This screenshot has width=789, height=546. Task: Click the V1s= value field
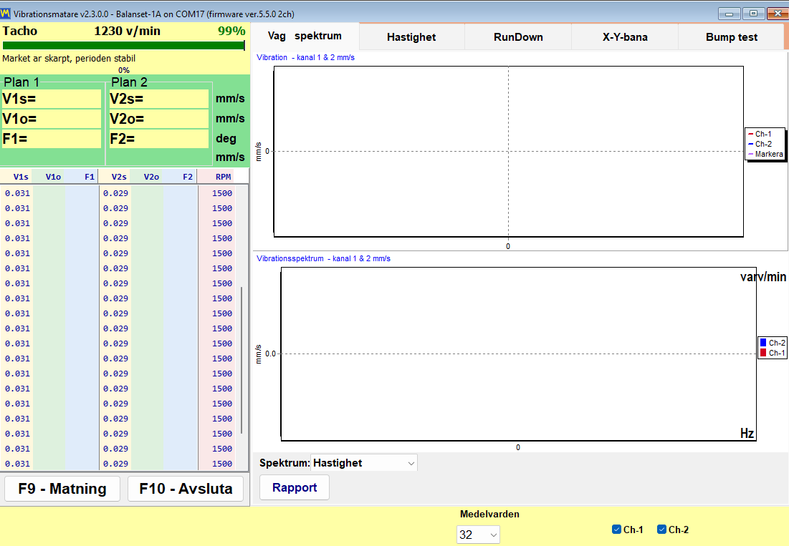pyautogui.click(x=52, y=99)
